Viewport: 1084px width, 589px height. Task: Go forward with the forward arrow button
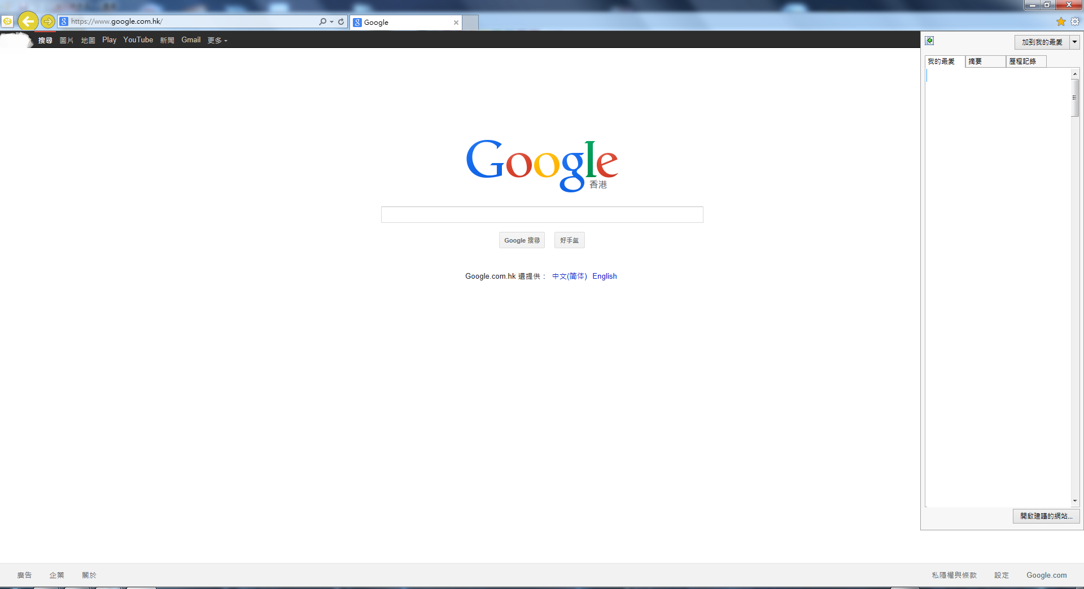(x=48, y=21)
